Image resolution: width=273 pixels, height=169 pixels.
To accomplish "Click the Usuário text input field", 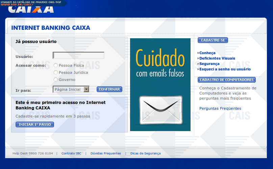I will pyautogui.click(x=78, y=56).
